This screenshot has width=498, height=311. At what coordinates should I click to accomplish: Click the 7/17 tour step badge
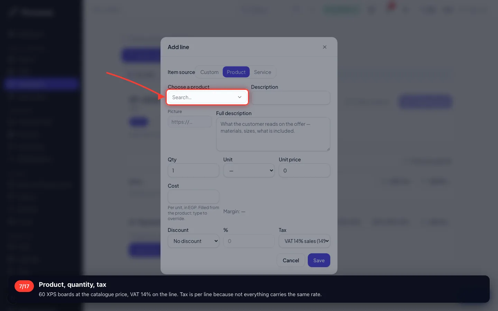click(24, 286)
